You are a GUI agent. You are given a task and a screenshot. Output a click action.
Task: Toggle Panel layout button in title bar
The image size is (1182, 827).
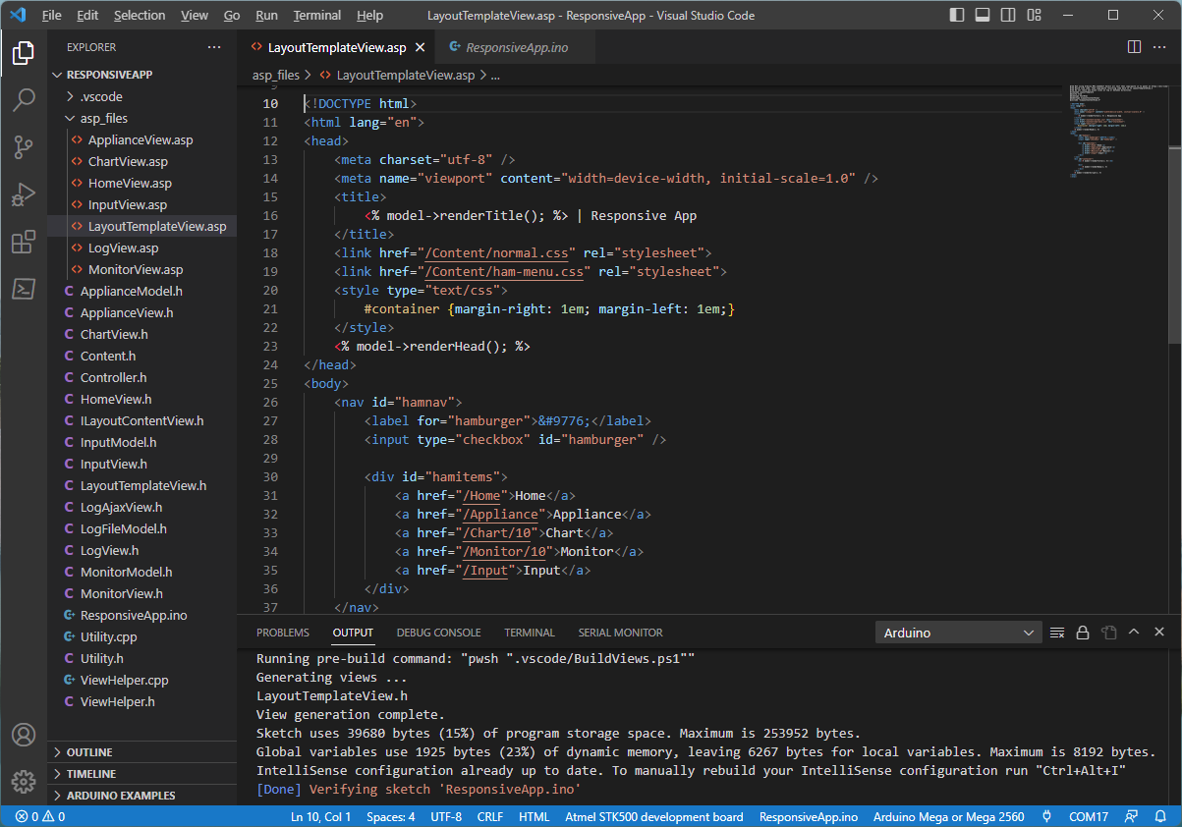click(x=983, y=16)
